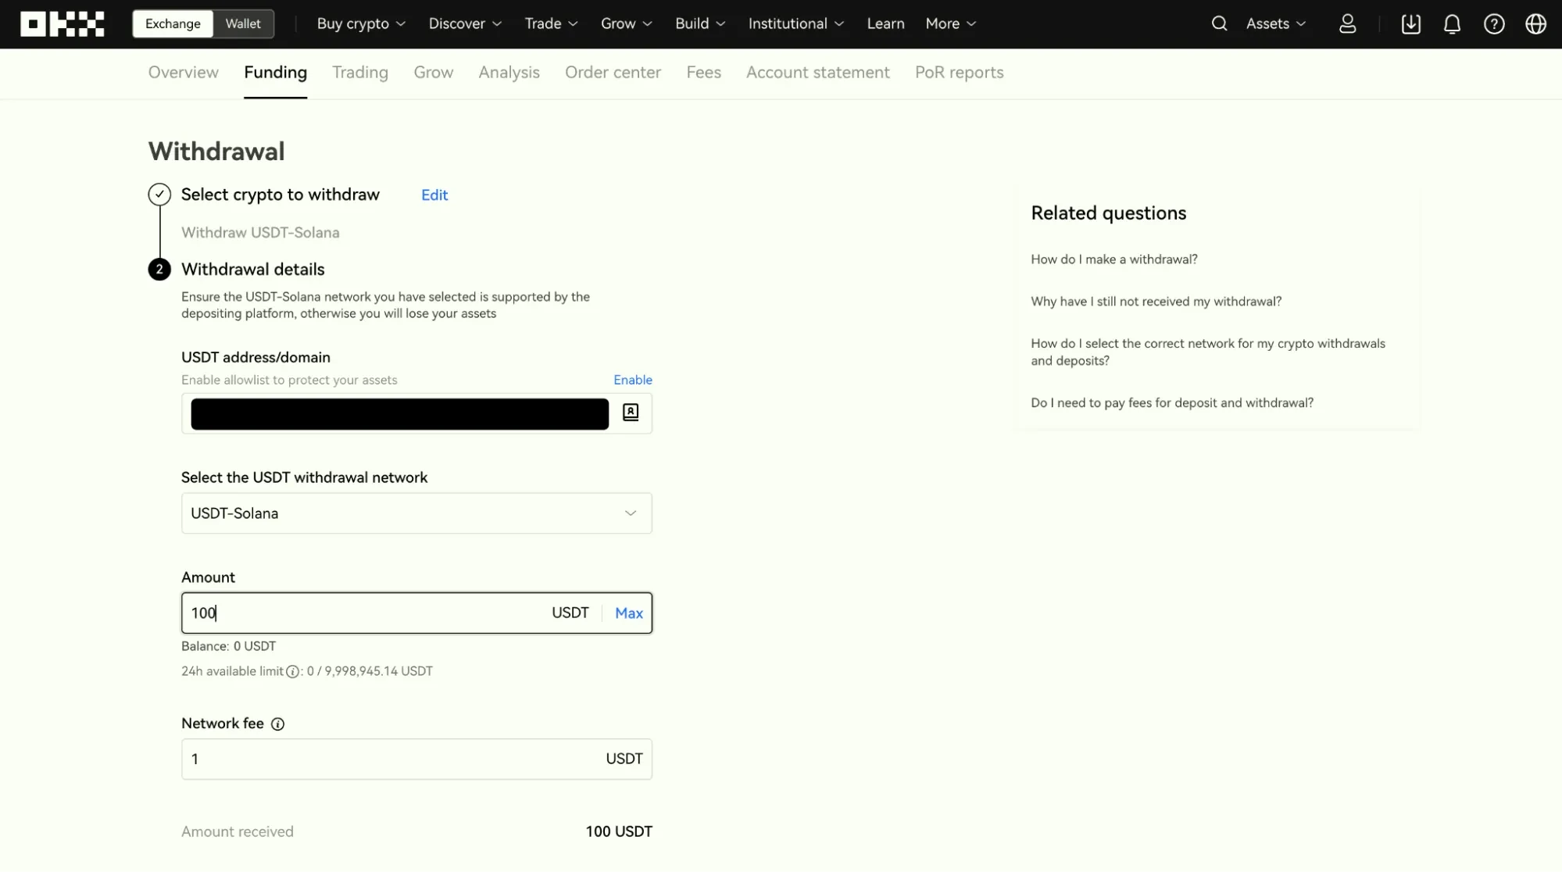
Task: Click the download app icon
Action: coord(1410,24)
